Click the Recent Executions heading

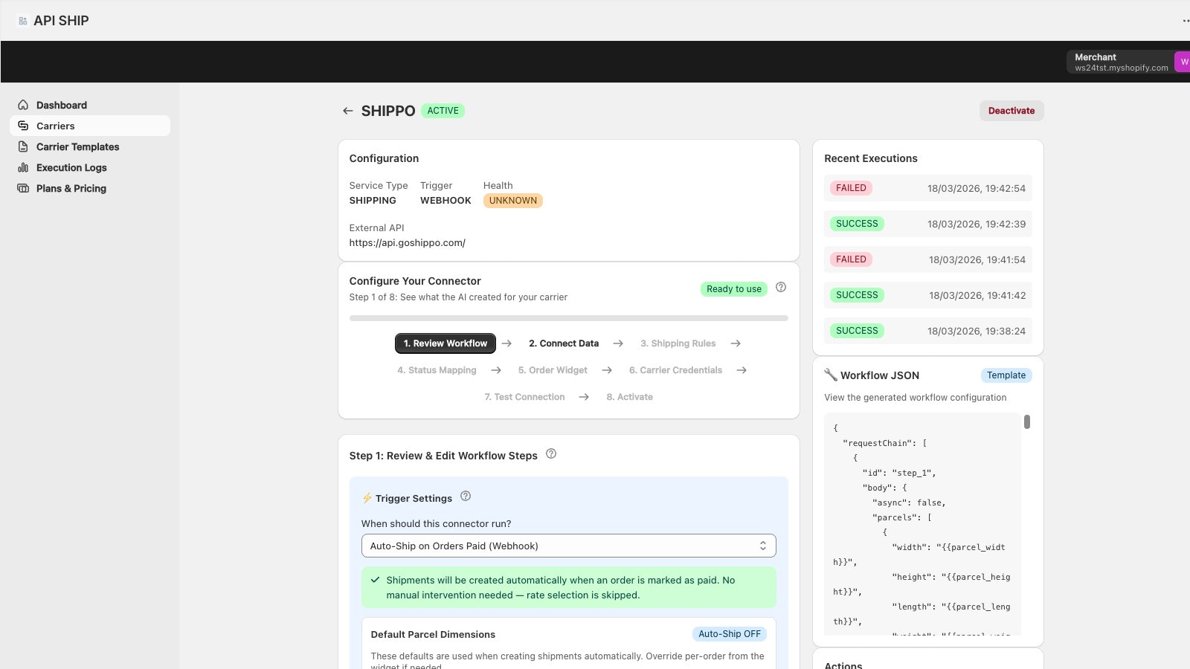point(871,158)
